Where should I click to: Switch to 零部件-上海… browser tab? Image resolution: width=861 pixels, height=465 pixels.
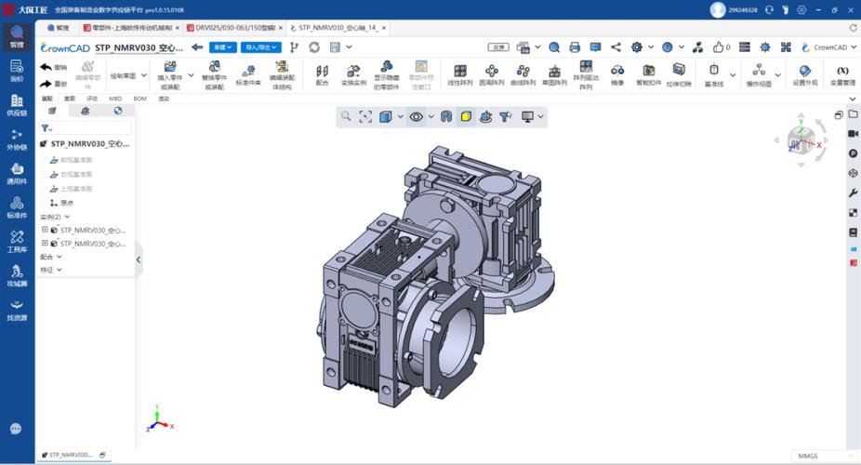[x=131, y=28]
